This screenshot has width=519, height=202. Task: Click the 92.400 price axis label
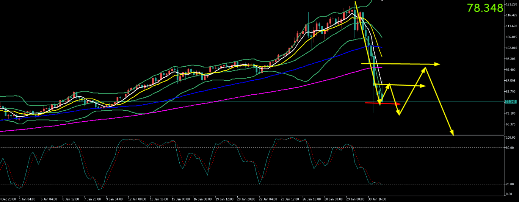(511, 70)
